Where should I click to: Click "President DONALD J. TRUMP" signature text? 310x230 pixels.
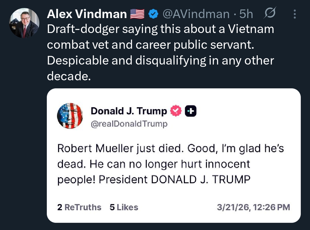tap(175, 179)
